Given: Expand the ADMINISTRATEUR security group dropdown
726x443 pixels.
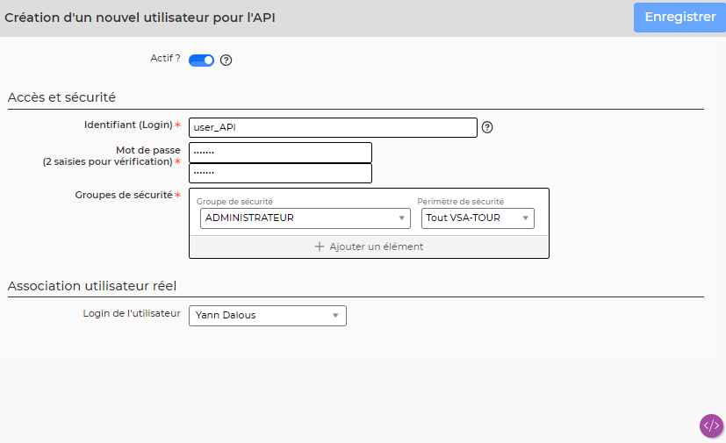Looking at the screenshot, I should coord(305,218).
